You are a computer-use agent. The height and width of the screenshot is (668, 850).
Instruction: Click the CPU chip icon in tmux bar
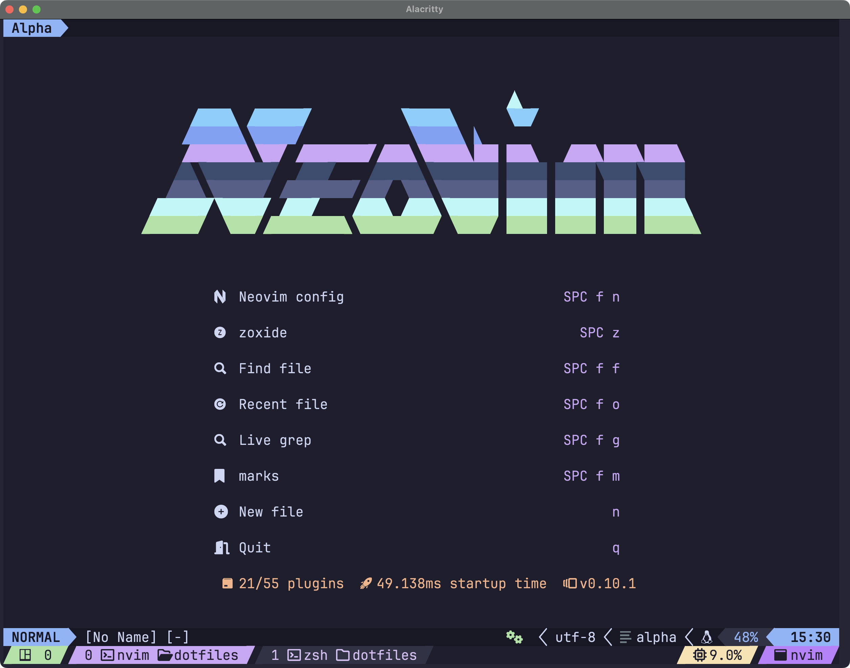(700, 655)
